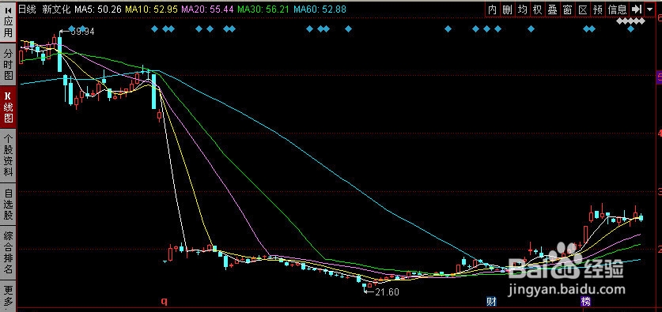662x312 pixels.
Task: Click the grey diamond cluster under the toolbar
Action: pyautogui.click(x=630, y=21)
